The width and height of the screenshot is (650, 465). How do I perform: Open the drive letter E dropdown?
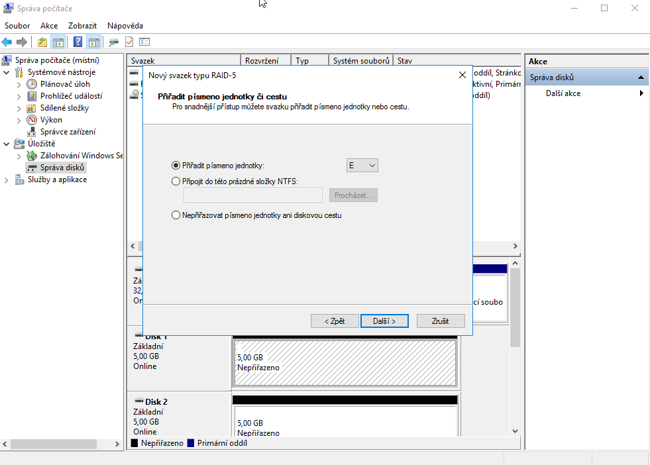362,166
